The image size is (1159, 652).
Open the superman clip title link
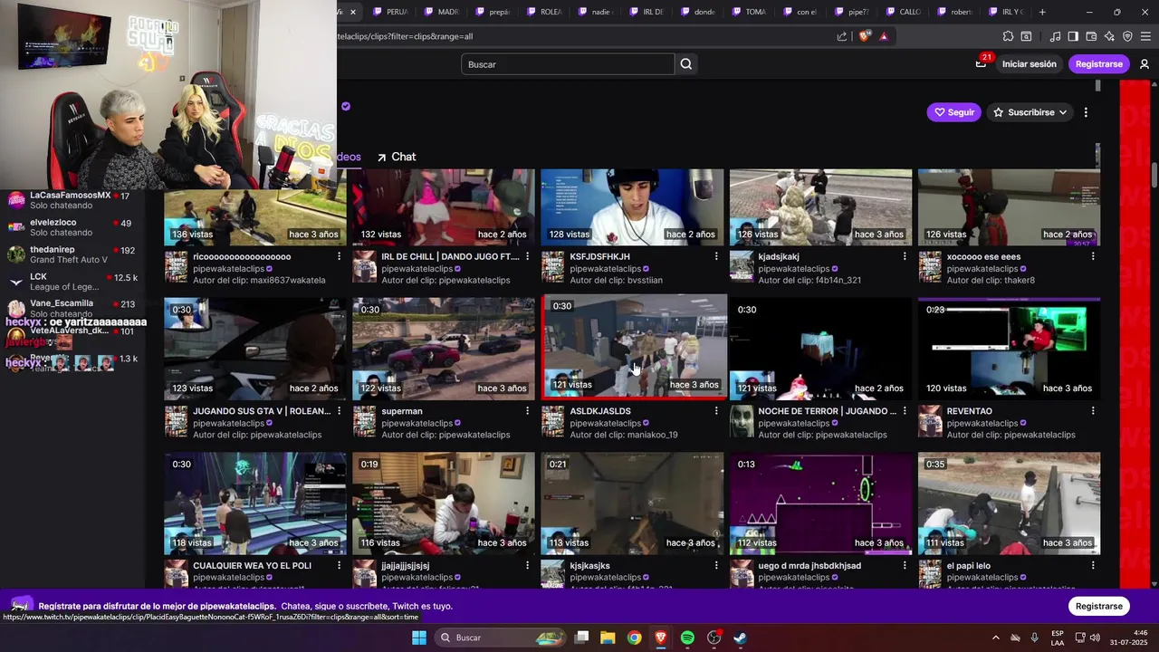click(x=402, y=411)
